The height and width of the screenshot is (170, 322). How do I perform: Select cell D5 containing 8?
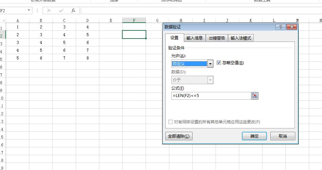tap(88, 58)
